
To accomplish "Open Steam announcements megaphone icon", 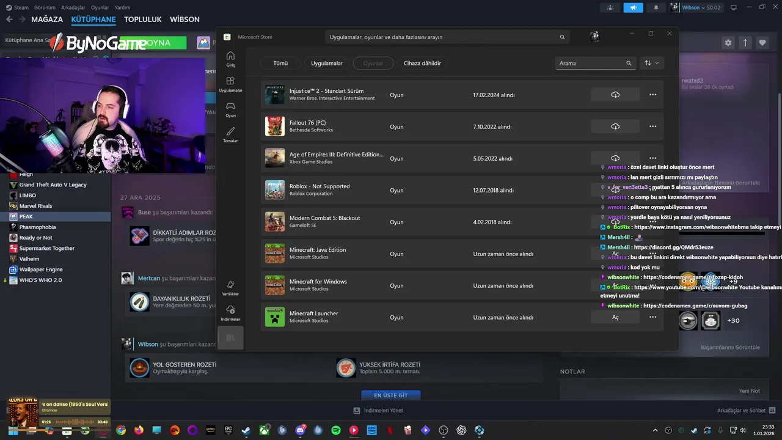I will [x=633, y=7].
